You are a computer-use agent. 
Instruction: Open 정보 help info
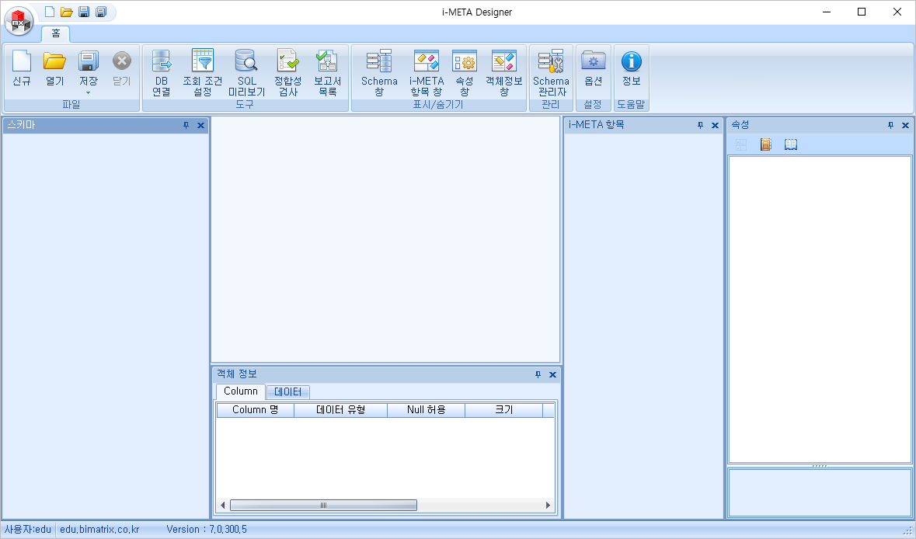click(632, 68)
